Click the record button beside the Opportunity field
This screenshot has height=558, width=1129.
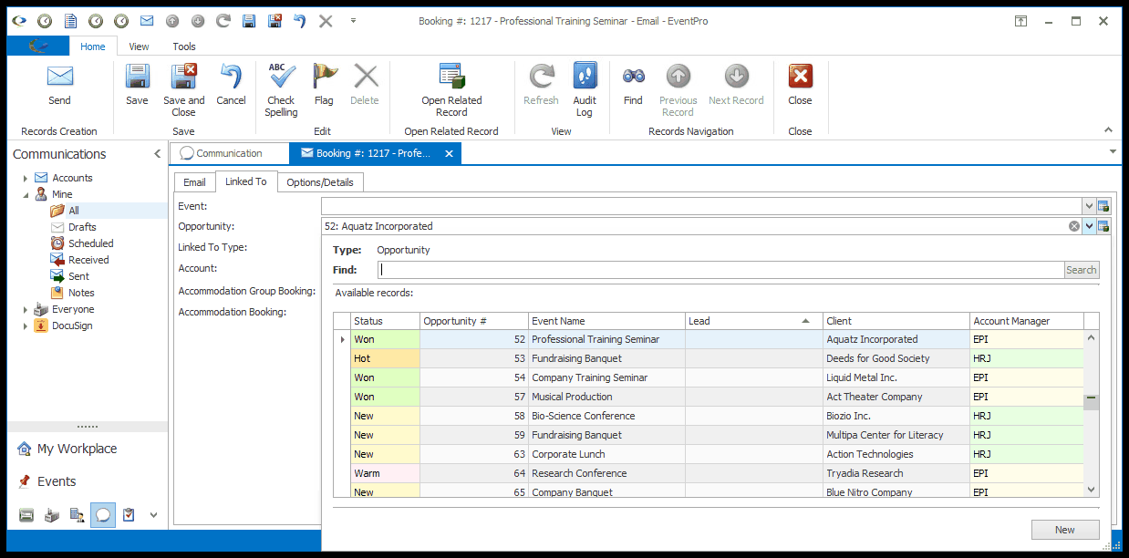(x=1103, y=226)
